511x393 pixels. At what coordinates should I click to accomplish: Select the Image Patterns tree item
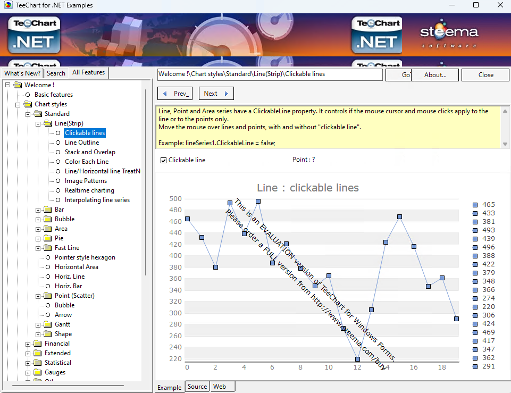(86, 181)
